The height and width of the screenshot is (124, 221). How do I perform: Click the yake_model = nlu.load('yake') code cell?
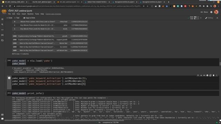click(113, 62)
